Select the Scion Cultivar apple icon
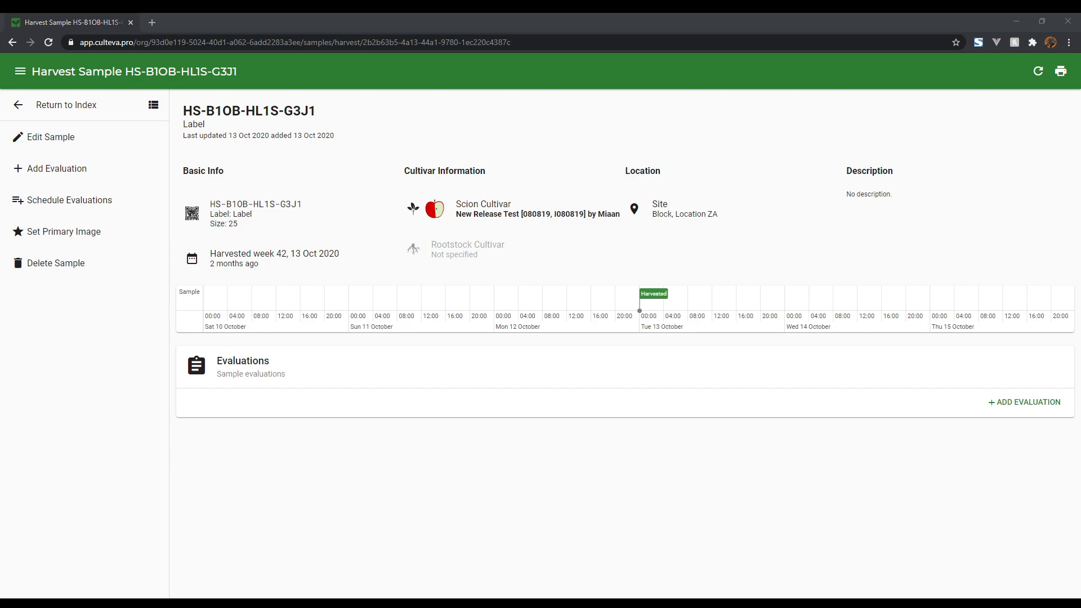The image size is (1081, 608). pos(435,209)
